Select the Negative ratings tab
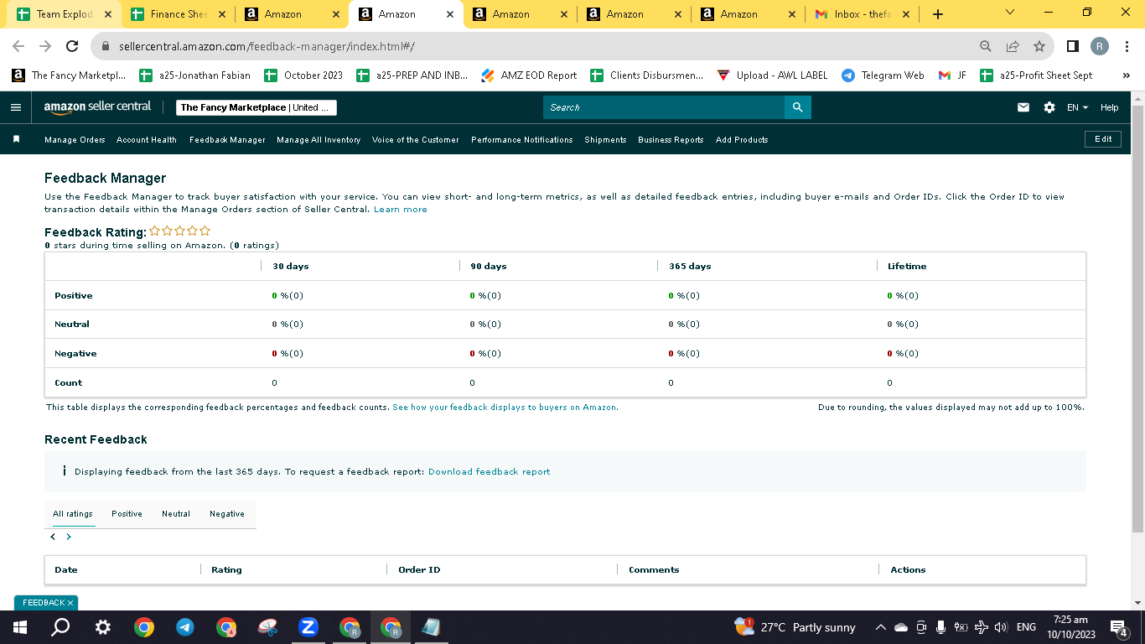Viewport: 1145px width, 644px height. point(227,514)
